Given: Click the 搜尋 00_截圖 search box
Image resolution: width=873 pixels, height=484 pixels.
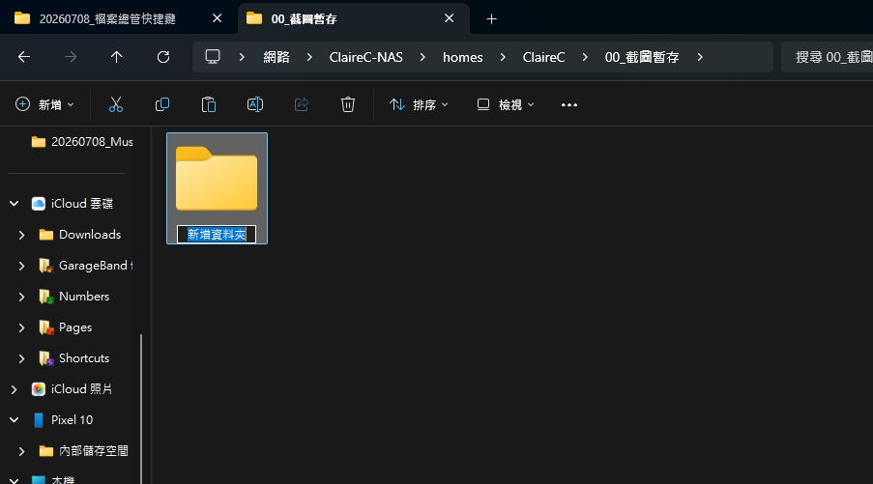Looking at the screenshot, I should tap(827, 57).
